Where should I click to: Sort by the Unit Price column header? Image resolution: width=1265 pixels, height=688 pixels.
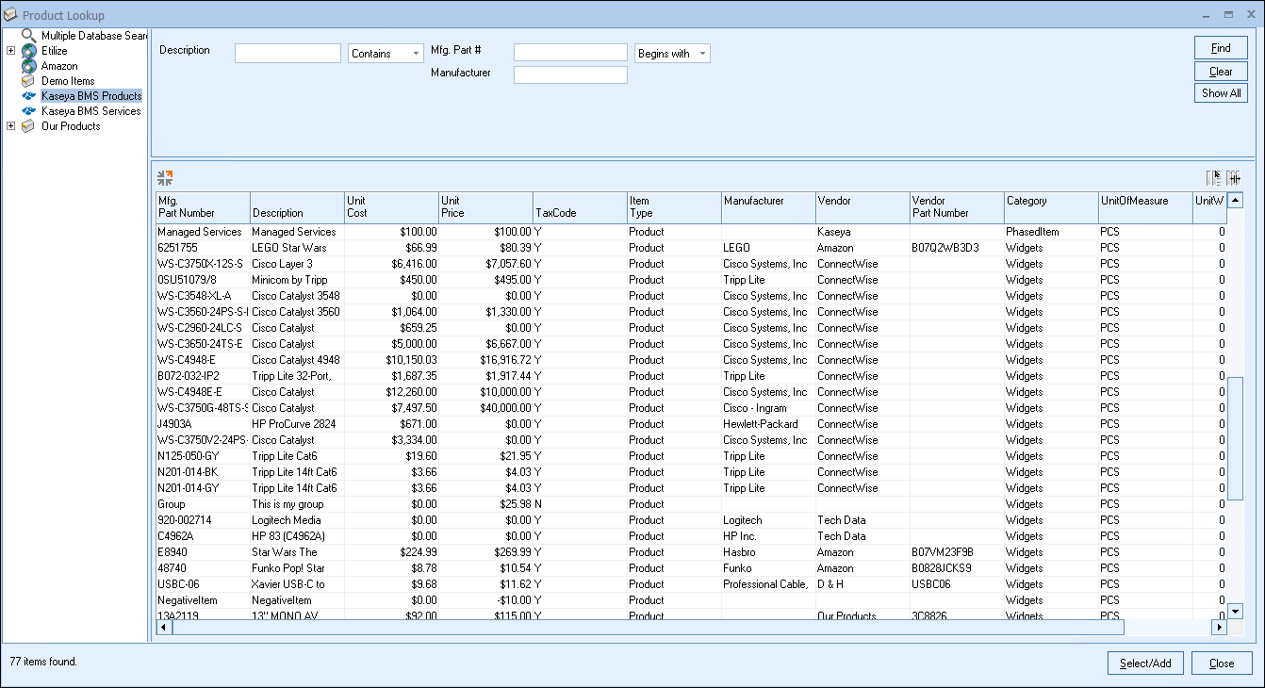tap(485, 206)
